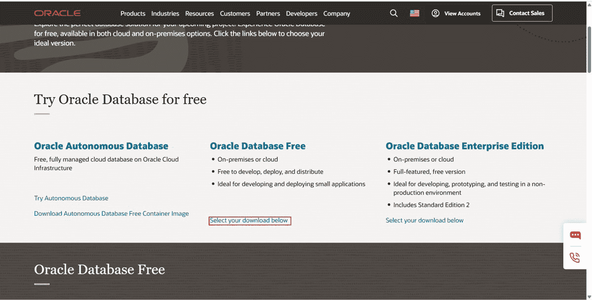This screenshot has width=592, height=300.
Task: Open the Developers menu
Action: pos(302,14)
